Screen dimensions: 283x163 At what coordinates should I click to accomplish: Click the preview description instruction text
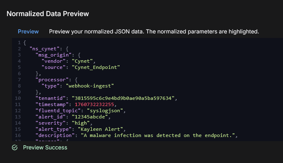pos(154,32)
